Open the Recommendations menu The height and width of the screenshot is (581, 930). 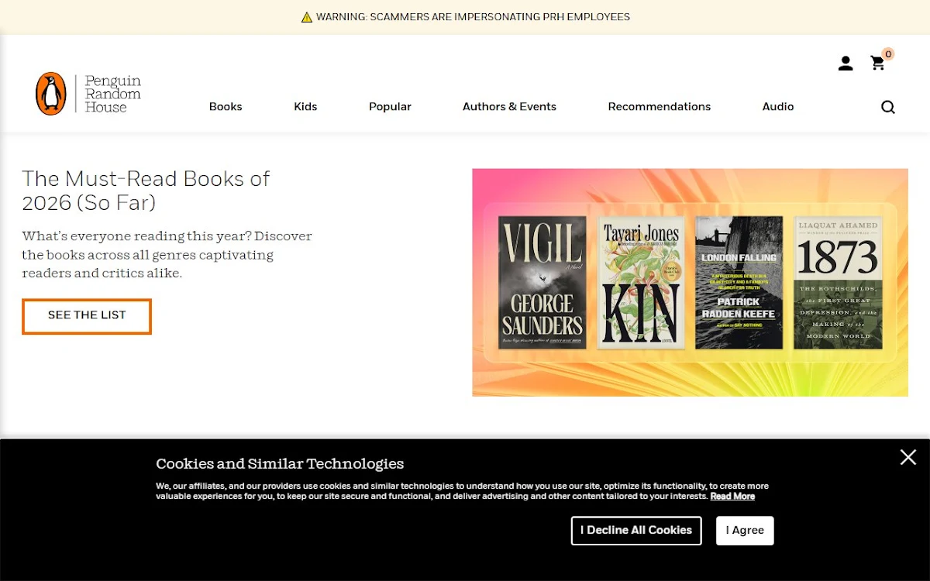(x=659, y=107)
